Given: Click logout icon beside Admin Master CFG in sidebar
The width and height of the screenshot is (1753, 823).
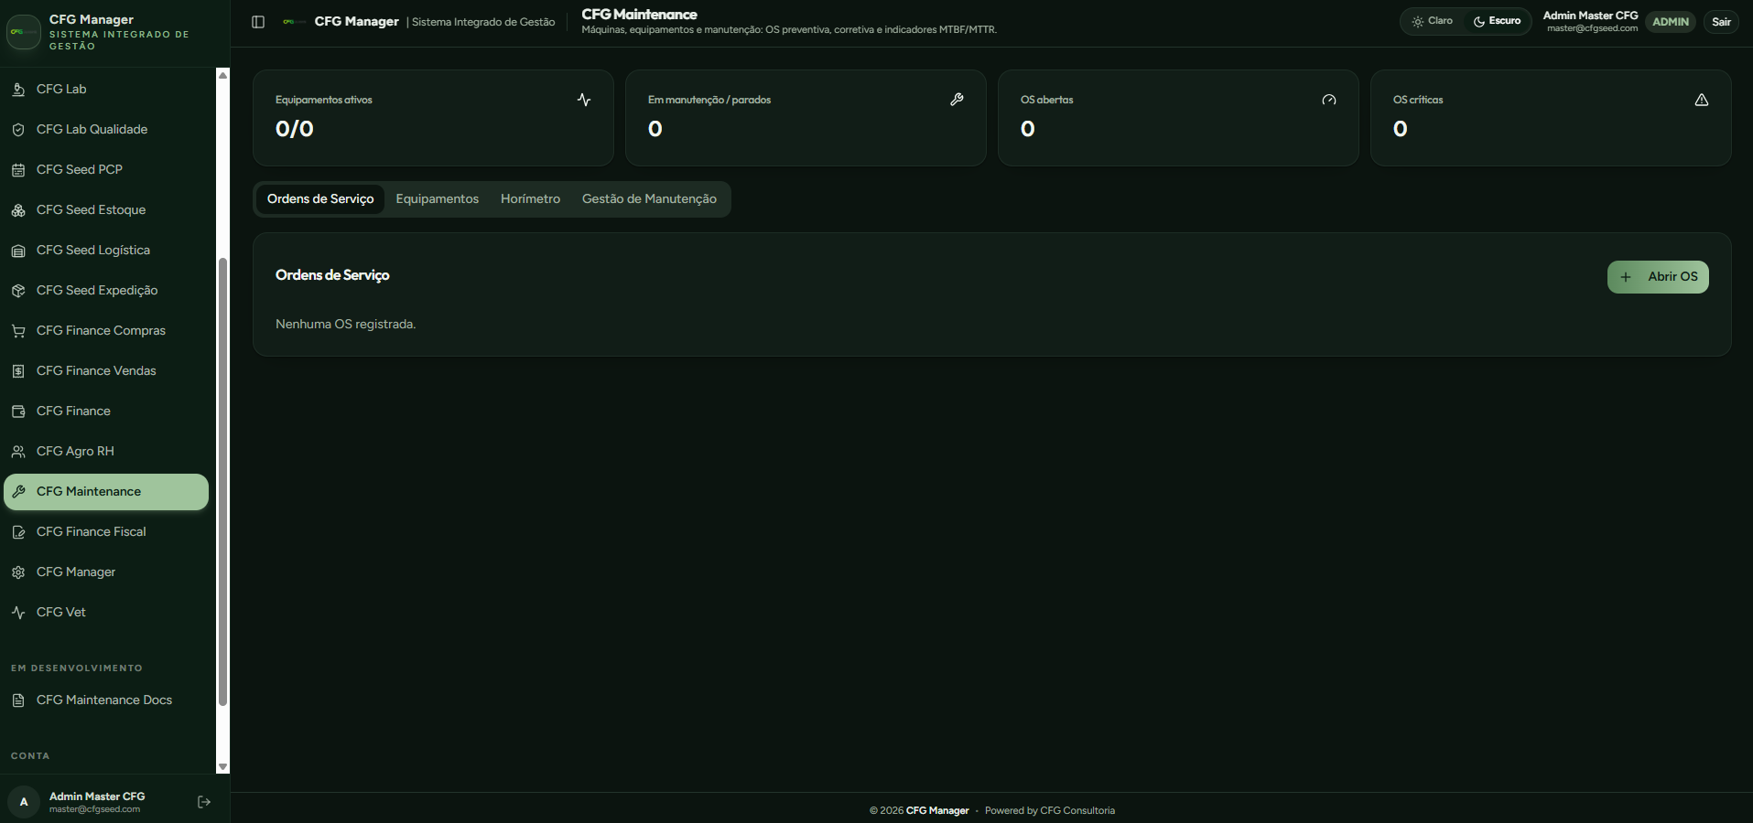Looking at the screenshot, I should coord(204,802).
